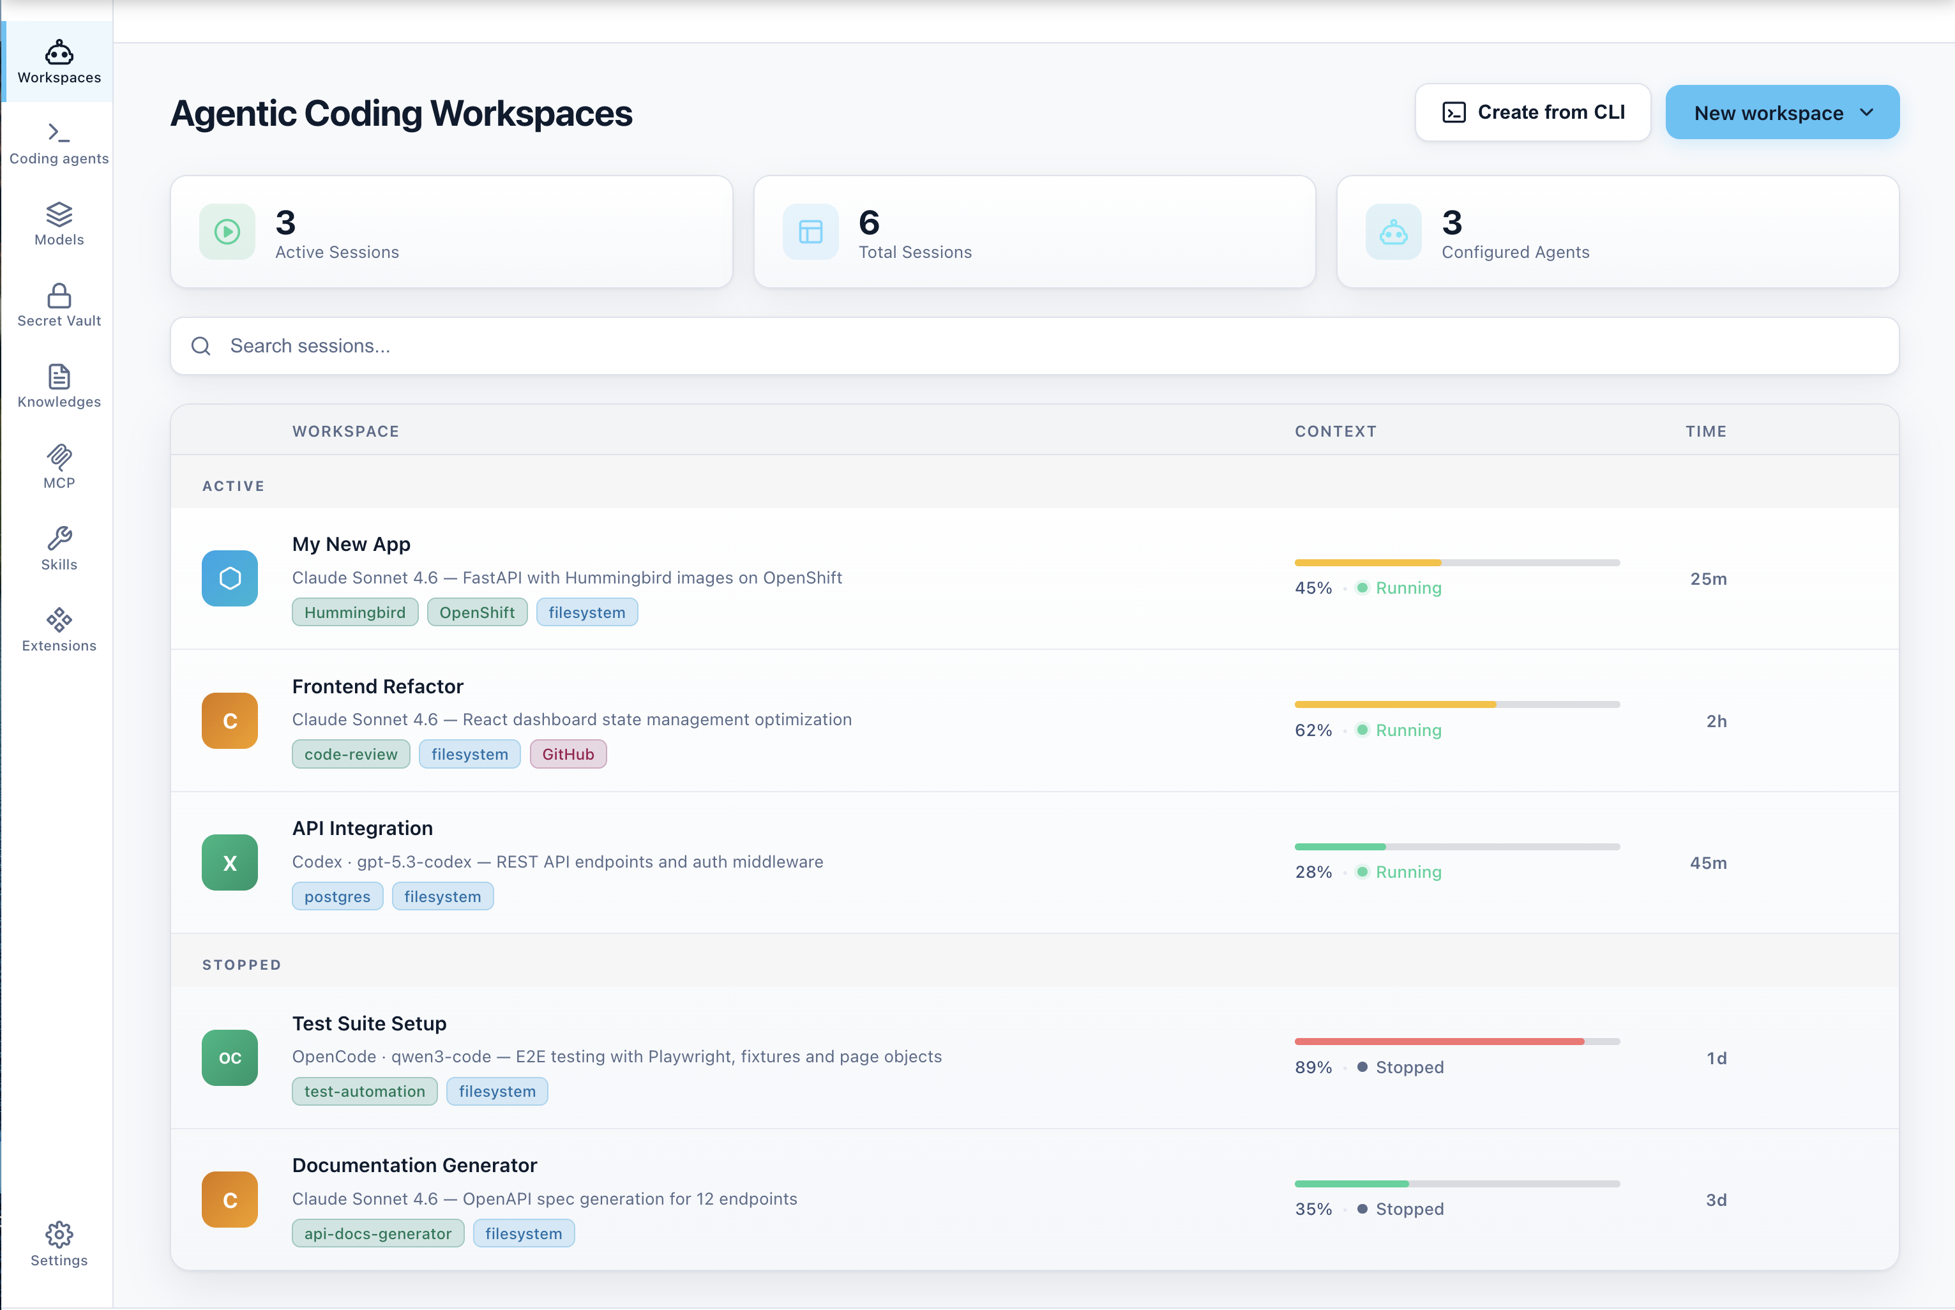Screen dimensions: 1955x1310
Task: Click the search magnifier icon
Action: tap(200, 346)
